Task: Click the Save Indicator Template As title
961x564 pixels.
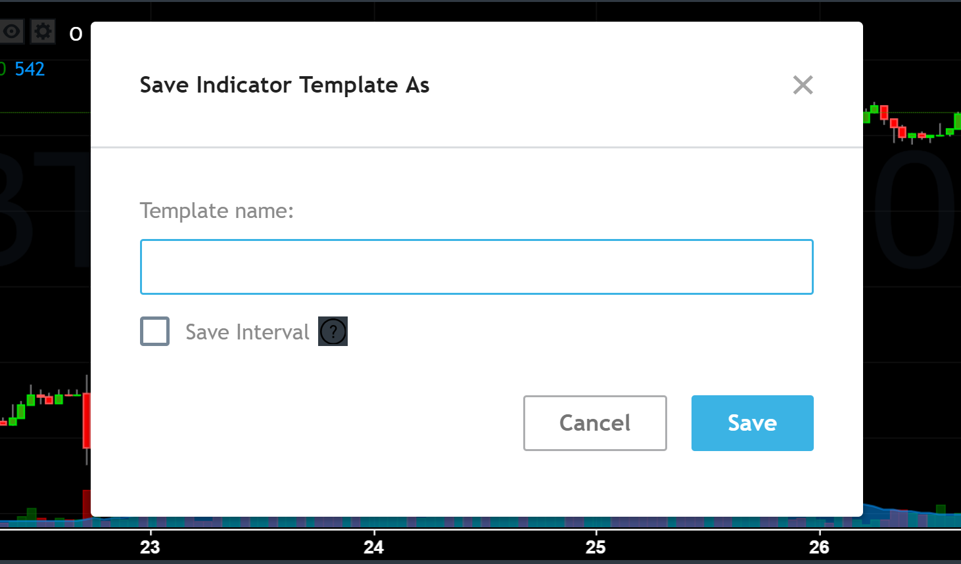Action: pos(285,85)
